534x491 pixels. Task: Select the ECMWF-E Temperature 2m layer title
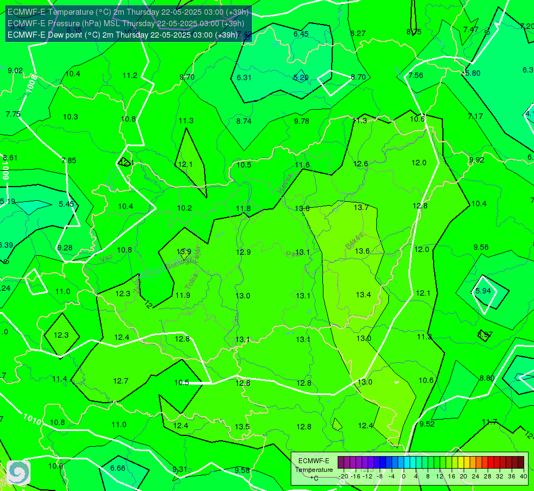click(128, 12)
